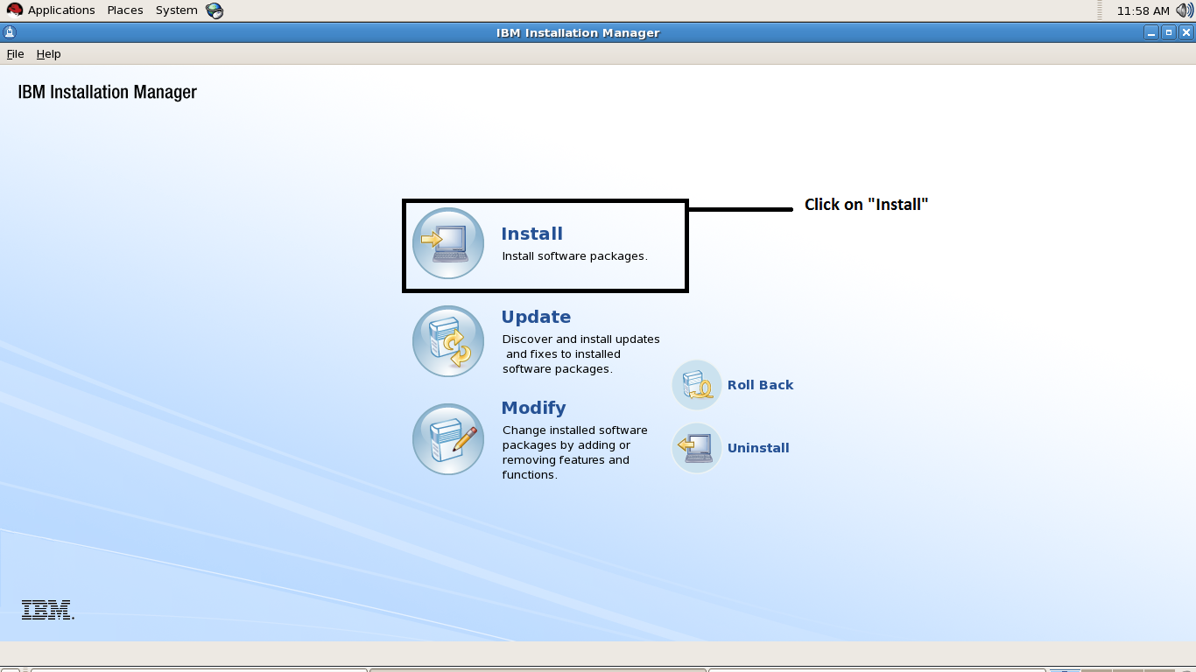Open the GNOME Applications menu
1196x672 pixels.
point(61,10)
